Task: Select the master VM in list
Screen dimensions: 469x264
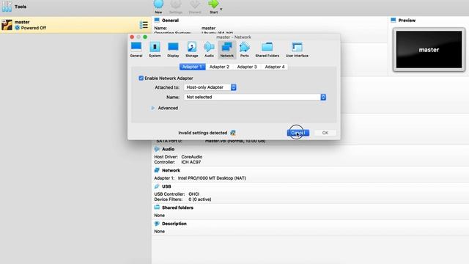Action: coord(75,25)
